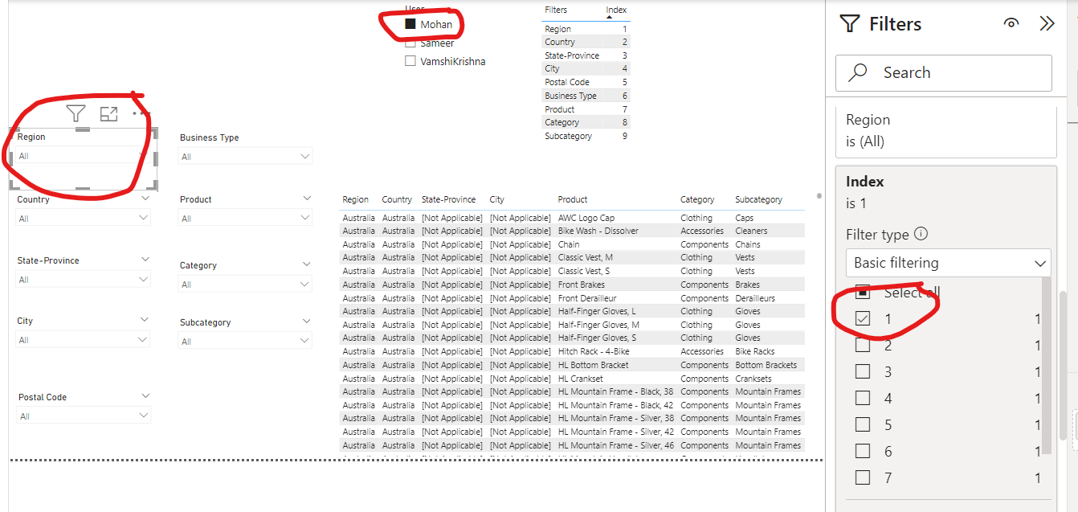Collapse Postal Code slicer header chevron
This screenshot has height=512, width=1078.
click(145, 395)
